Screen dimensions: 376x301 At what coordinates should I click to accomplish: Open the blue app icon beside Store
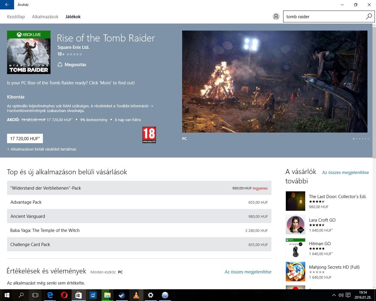point(93,295)
